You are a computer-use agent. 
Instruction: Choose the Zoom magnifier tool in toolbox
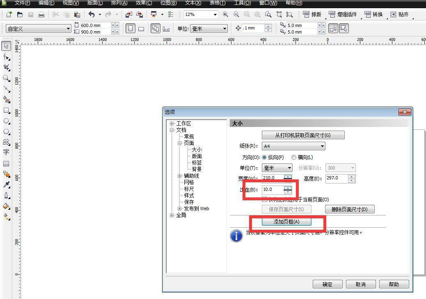(x=6, y=78)
